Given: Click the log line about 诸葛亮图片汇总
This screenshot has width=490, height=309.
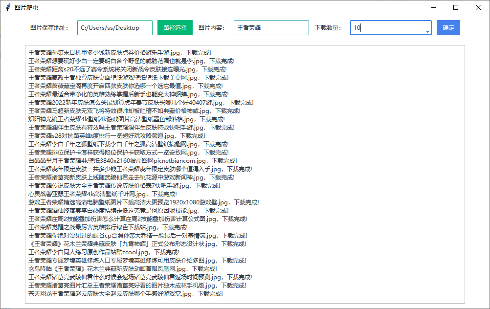Looking at the screenshot, I should (137, 285).
